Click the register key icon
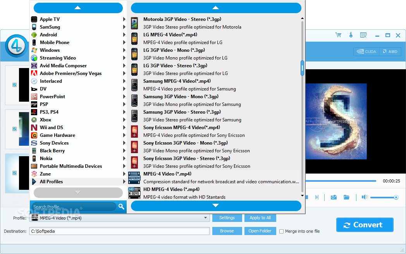406x254 pixels. [x=351, y=35]
